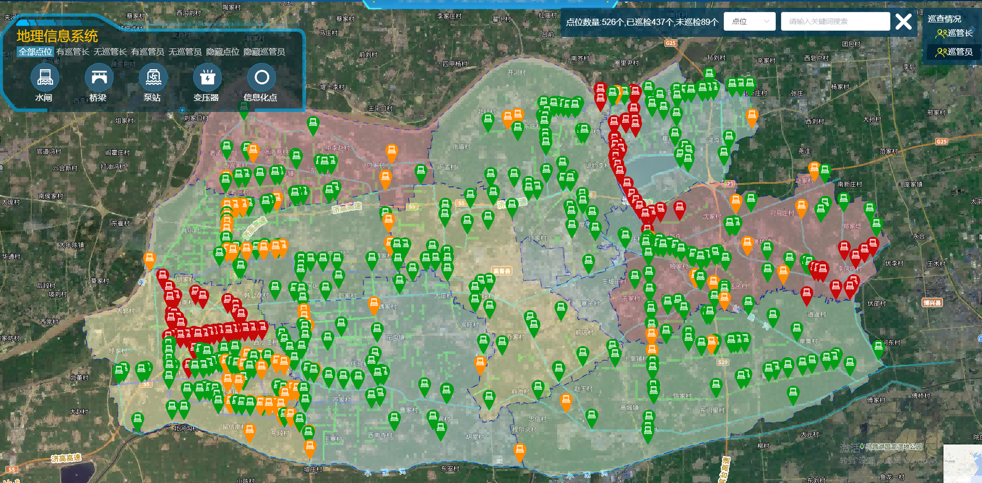Toggle 隐藏点位 to hide points
Viewport: 982px width, 483px height.
click(222, 52)
